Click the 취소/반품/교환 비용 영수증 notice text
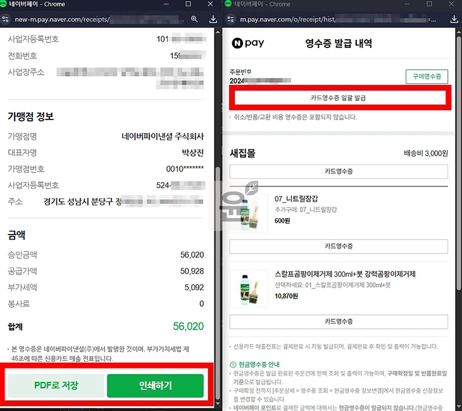Viewport: 462px width, 411px height. point(295,117)
